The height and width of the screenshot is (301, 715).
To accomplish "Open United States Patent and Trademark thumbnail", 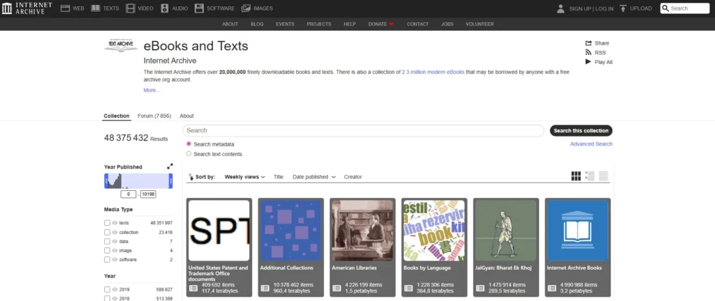I will click(219, 231).
